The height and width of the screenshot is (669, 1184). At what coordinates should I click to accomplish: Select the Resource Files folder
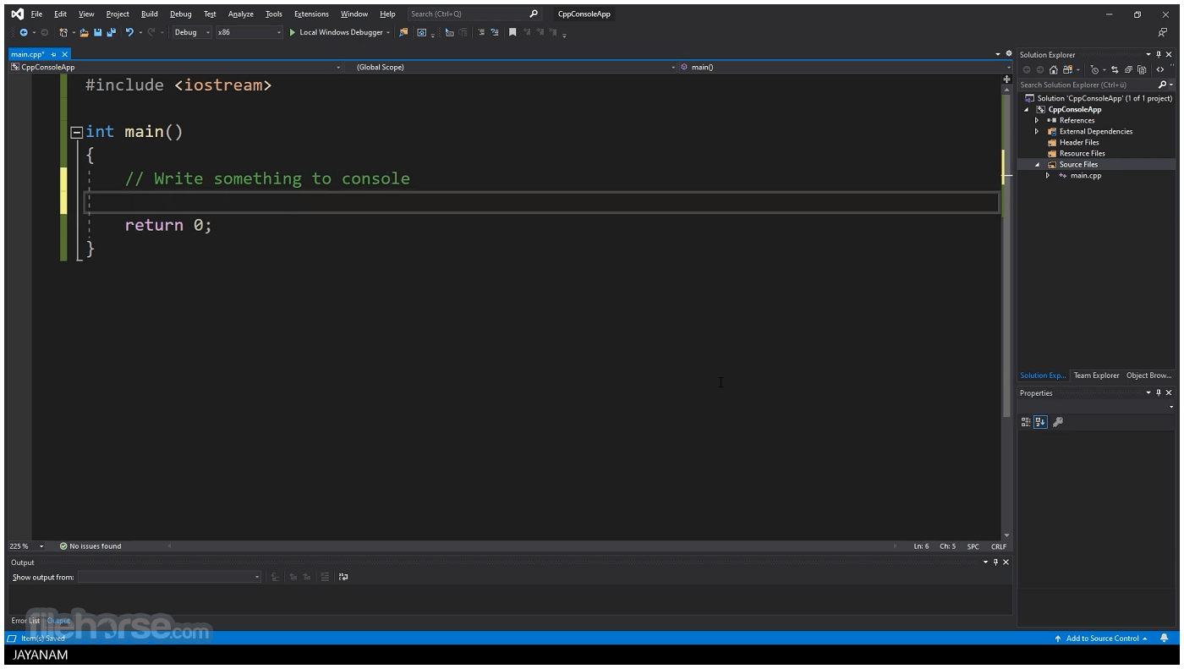tap(1082, 153)
